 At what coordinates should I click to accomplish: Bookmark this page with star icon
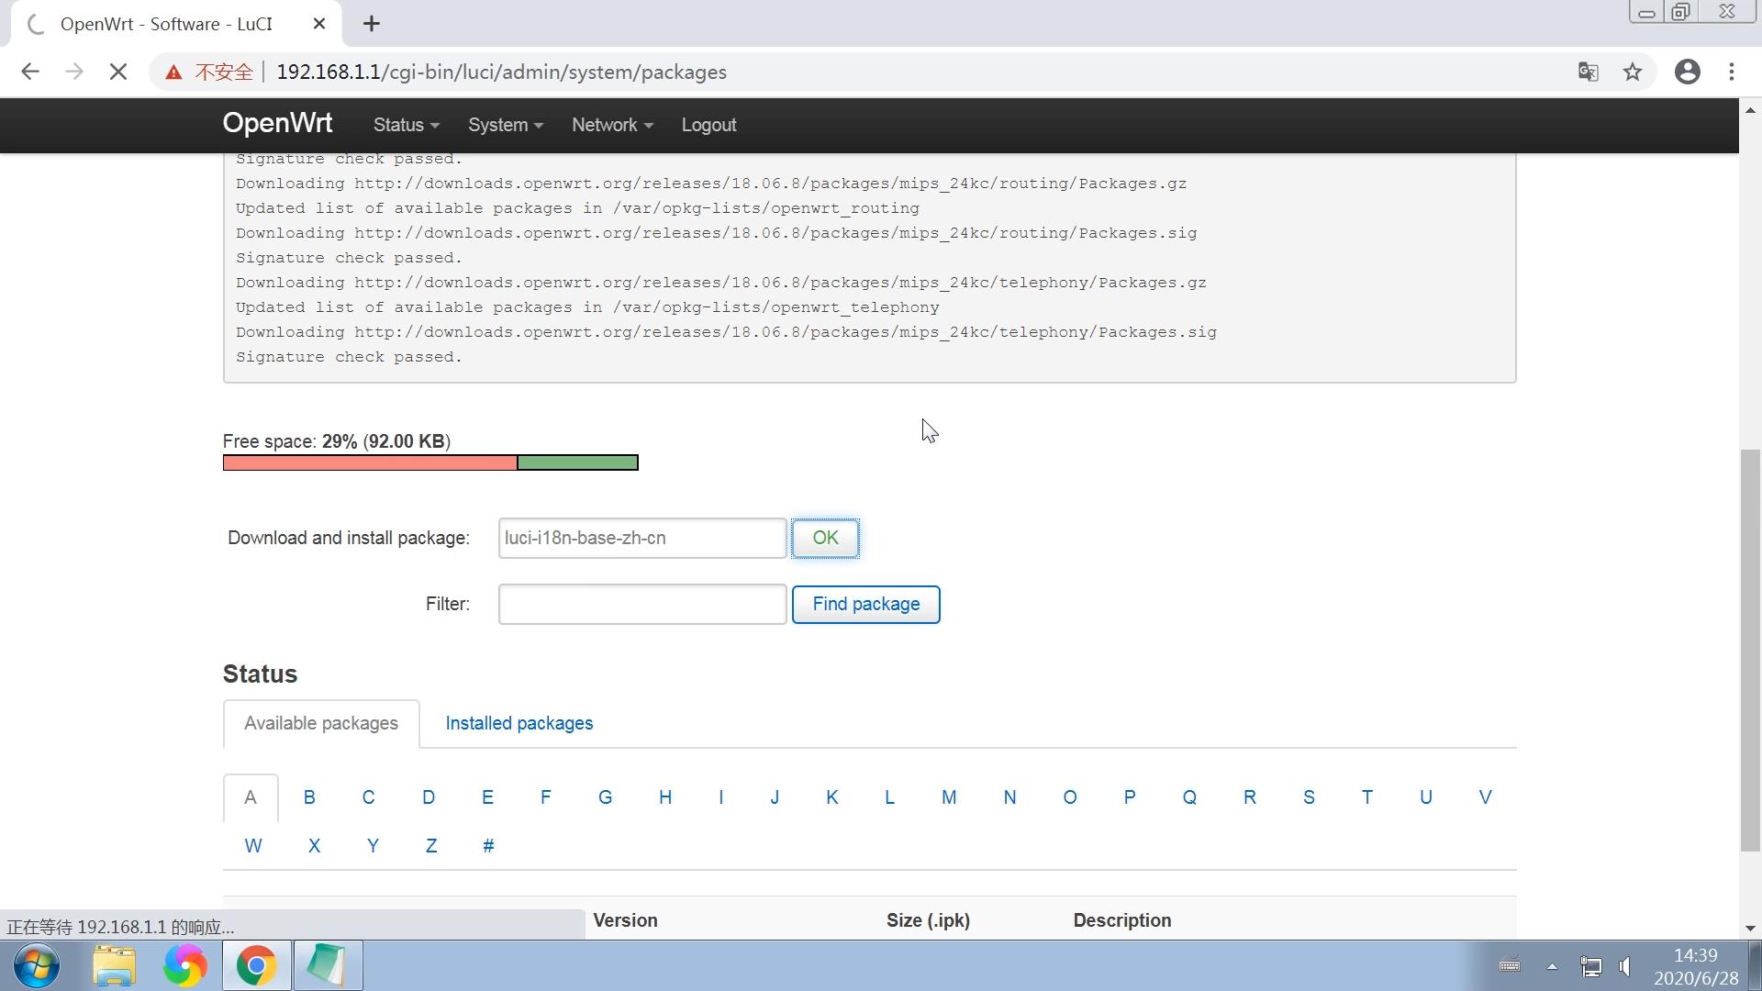tap(1632, 72)
